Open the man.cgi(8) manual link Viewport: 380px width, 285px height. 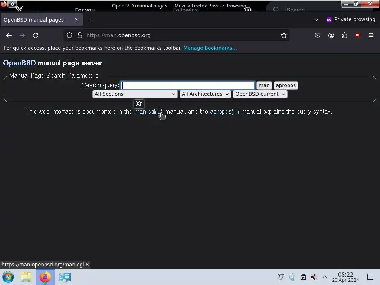[x=148, y=111]
